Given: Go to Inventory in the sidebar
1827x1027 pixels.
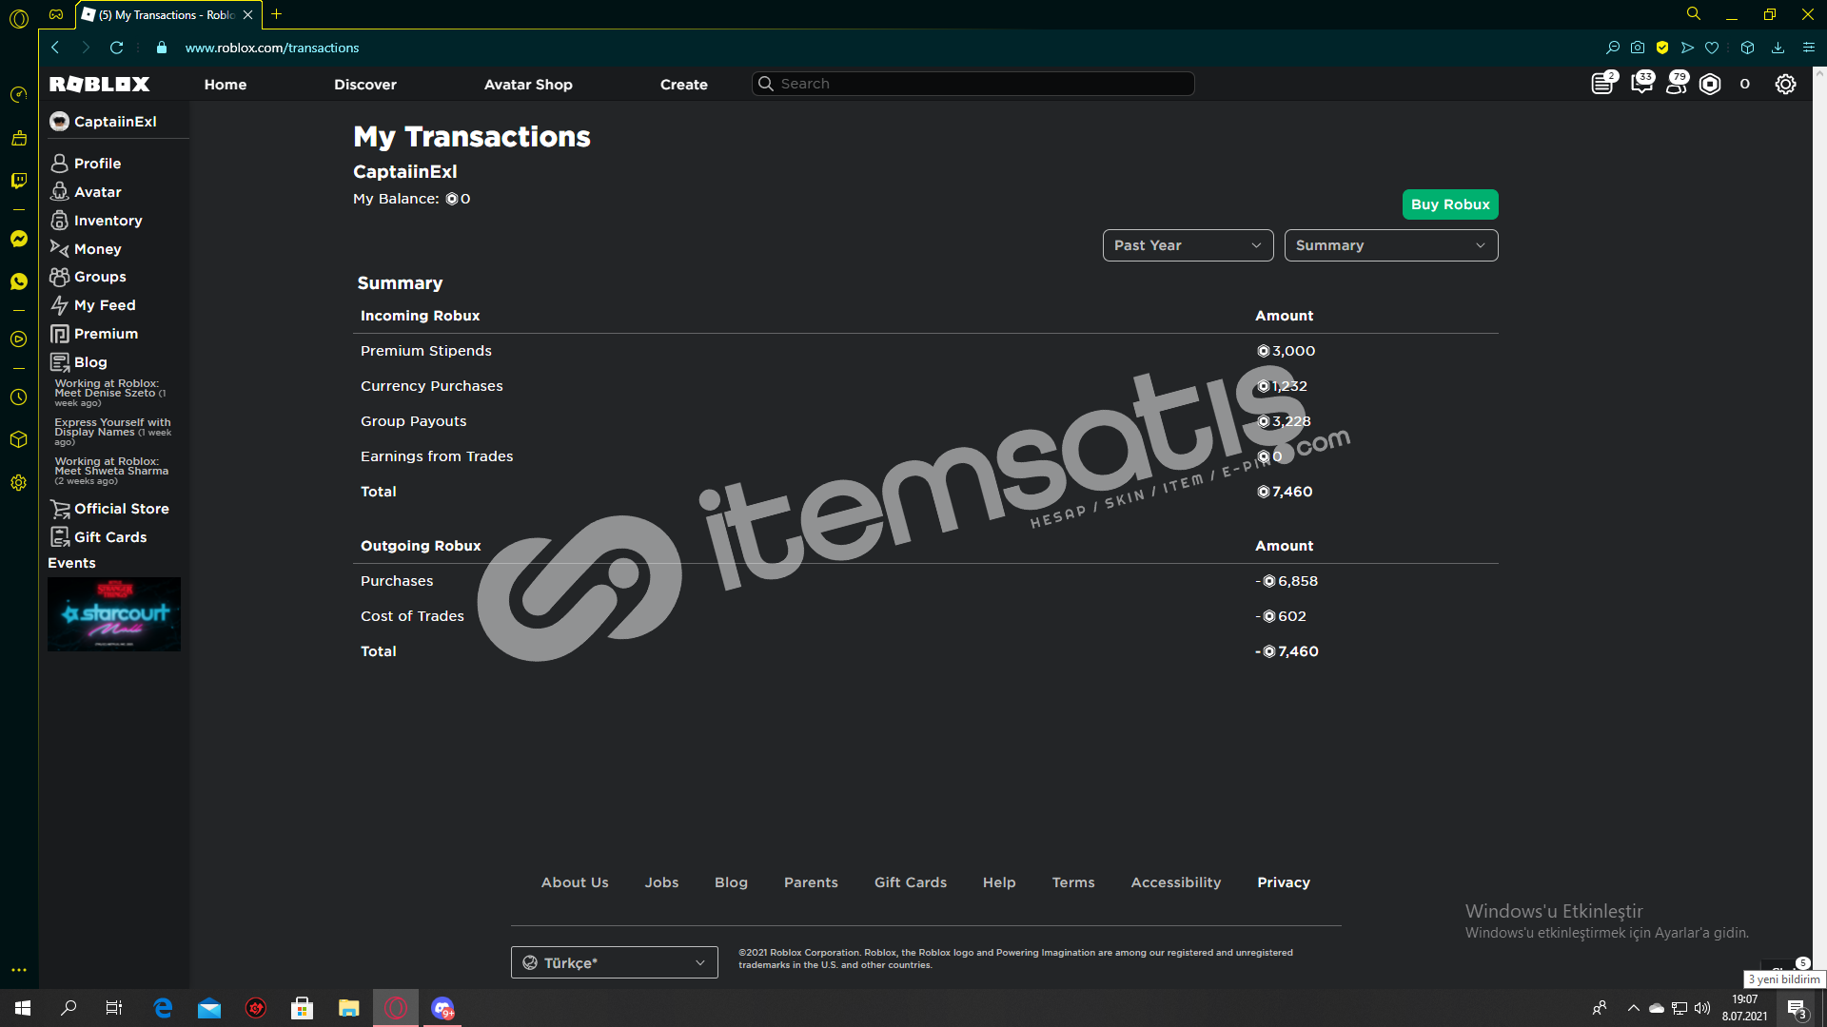Looking at the screenshot, I should click(96, 221).
